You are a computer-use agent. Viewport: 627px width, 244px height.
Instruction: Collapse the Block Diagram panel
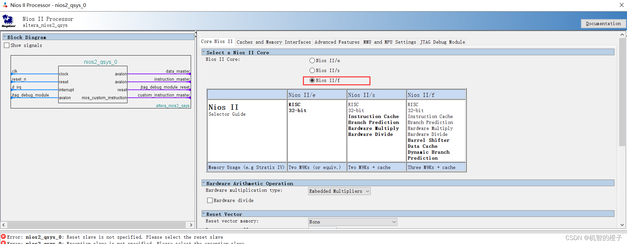5,37
